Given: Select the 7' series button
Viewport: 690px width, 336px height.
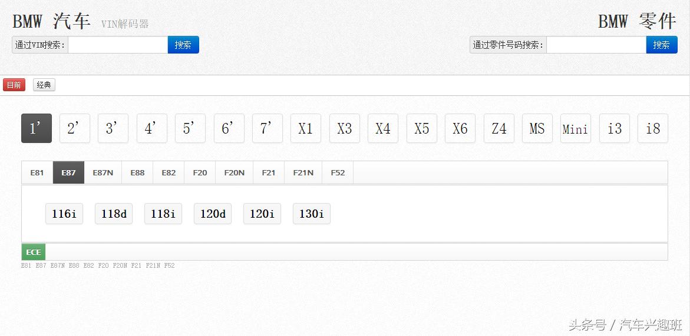Looking at the screenshot, I should pyautogui.click(x=268, y=128).
